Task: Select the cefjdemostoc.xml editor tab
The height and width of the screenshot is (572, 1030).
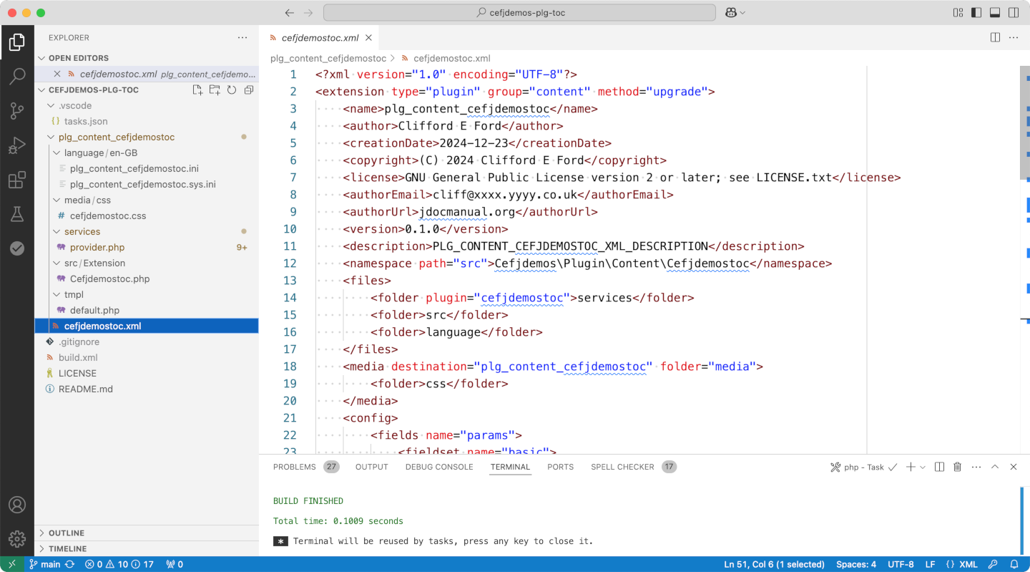Action: click(320, 38)
